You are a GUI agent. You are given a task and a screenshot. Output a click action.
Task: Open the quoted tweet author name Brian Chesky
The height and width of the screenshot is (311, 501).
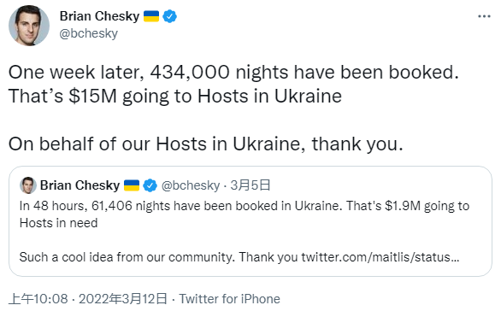[x=80, y=185]
